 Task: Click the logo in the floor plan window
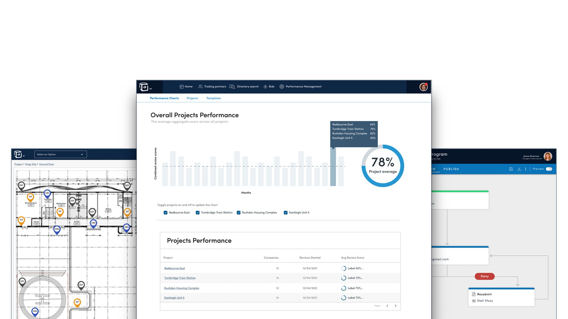(18, 154)
